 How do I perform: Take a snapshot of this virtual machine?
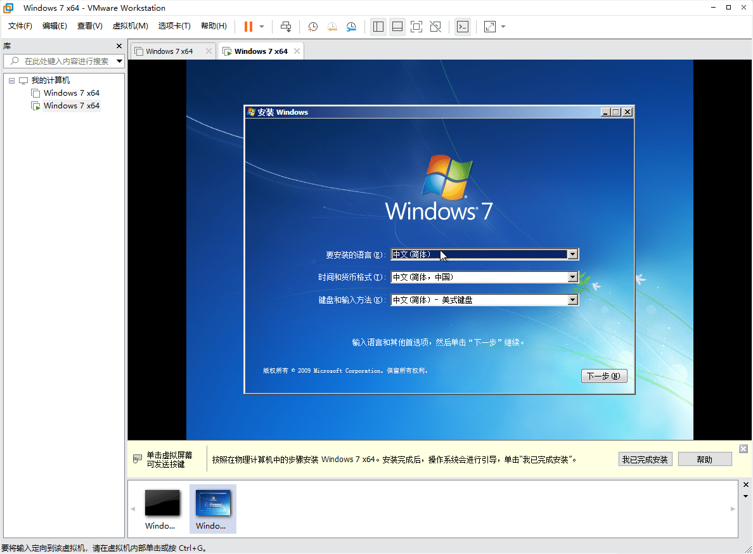click(x=312, y=27)
